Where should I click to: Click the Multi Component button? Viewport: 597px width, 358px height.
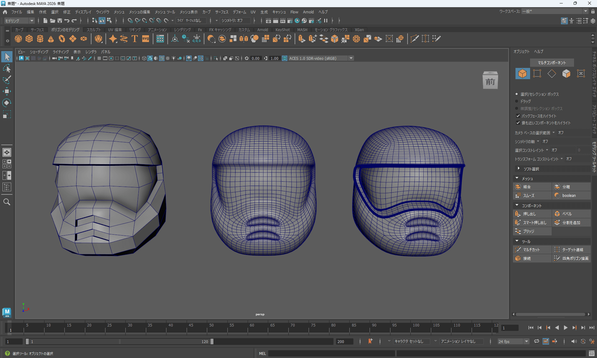552,63
